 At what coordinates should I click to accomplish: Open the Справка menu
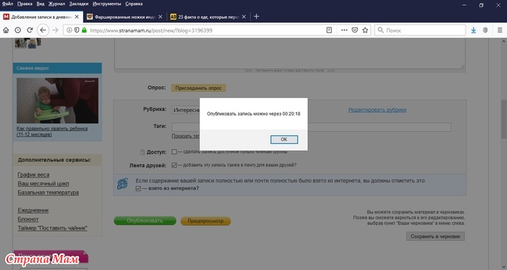click(134, 4)
